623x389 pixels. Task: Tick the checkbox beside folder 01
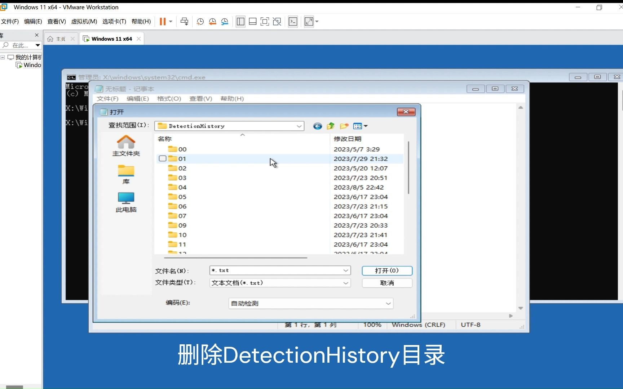coord(162,158)
